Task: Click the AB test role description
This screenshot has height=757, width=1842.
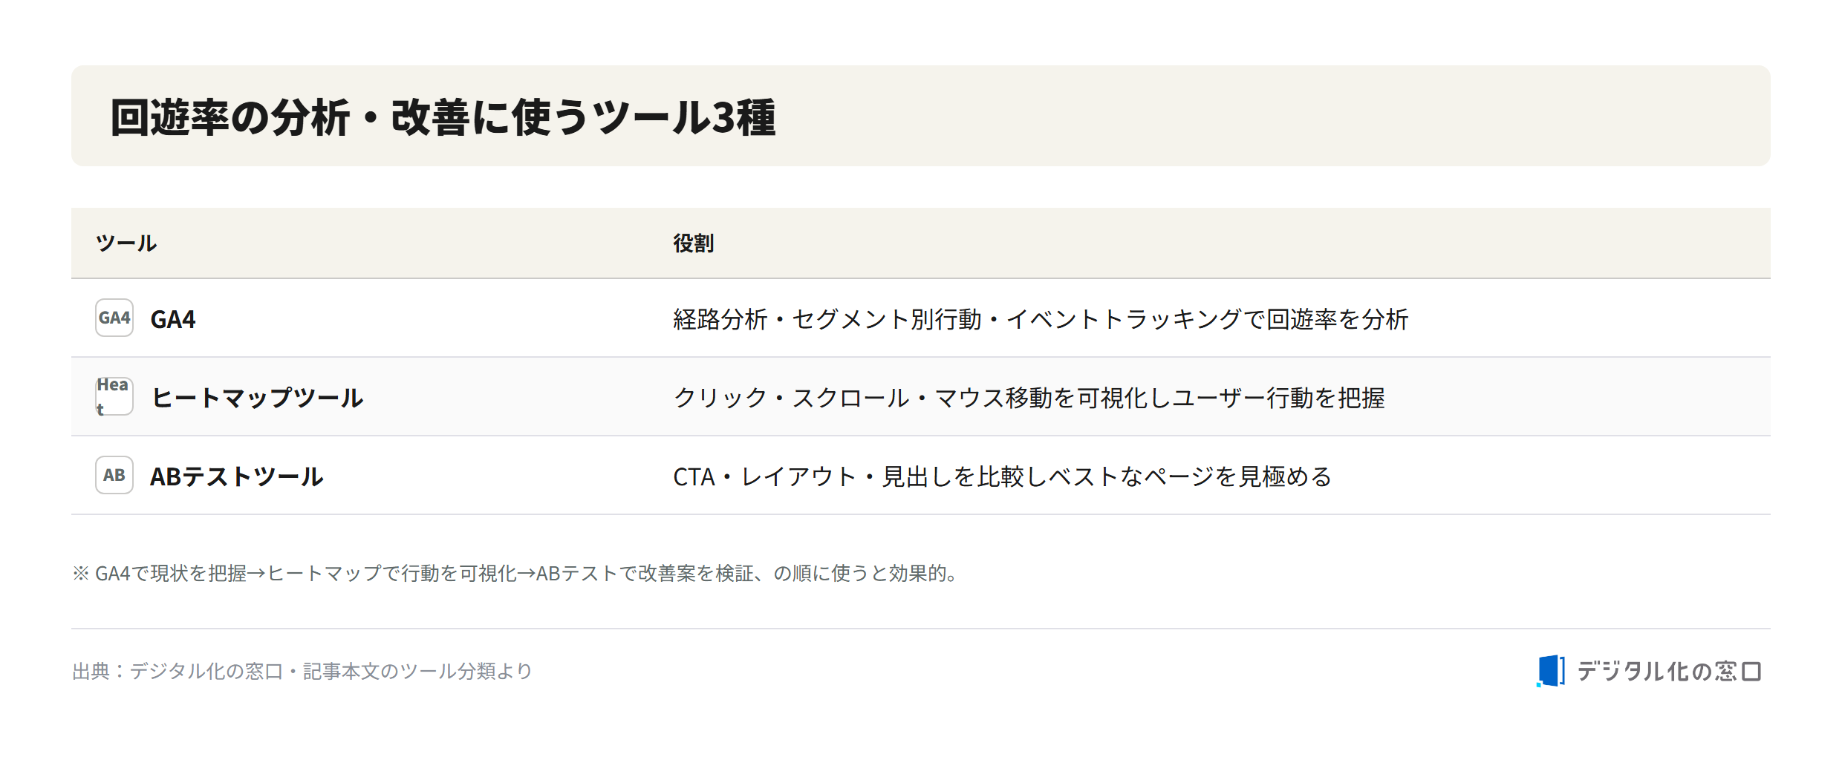Action: tap(1003, 476)
